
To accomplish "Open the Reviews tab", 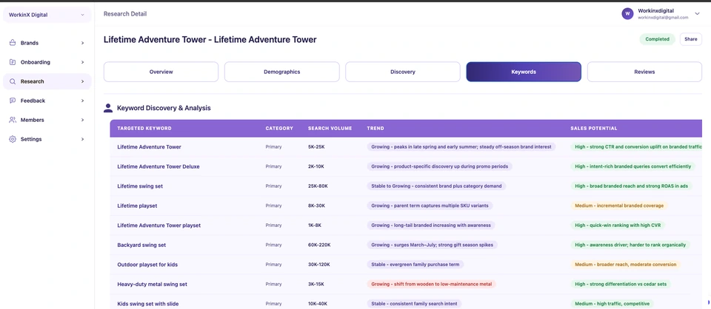I will coord(644,72).
